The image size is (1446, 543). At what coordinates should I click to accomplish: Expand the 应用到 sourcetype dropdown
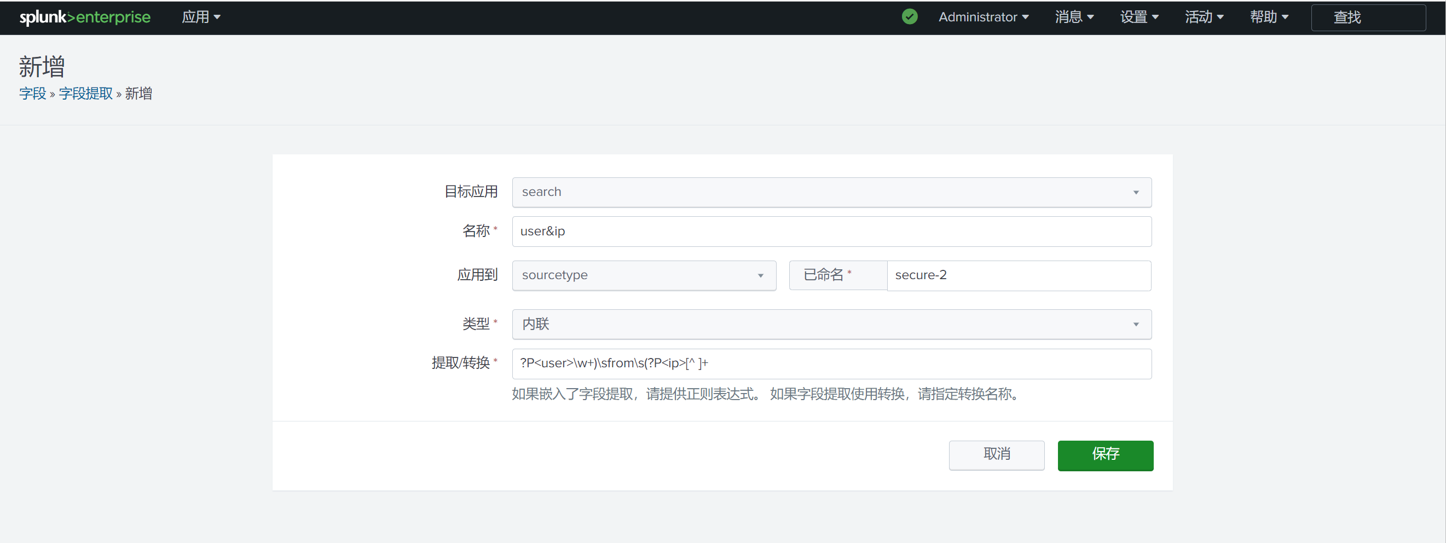tap(644, 275)
